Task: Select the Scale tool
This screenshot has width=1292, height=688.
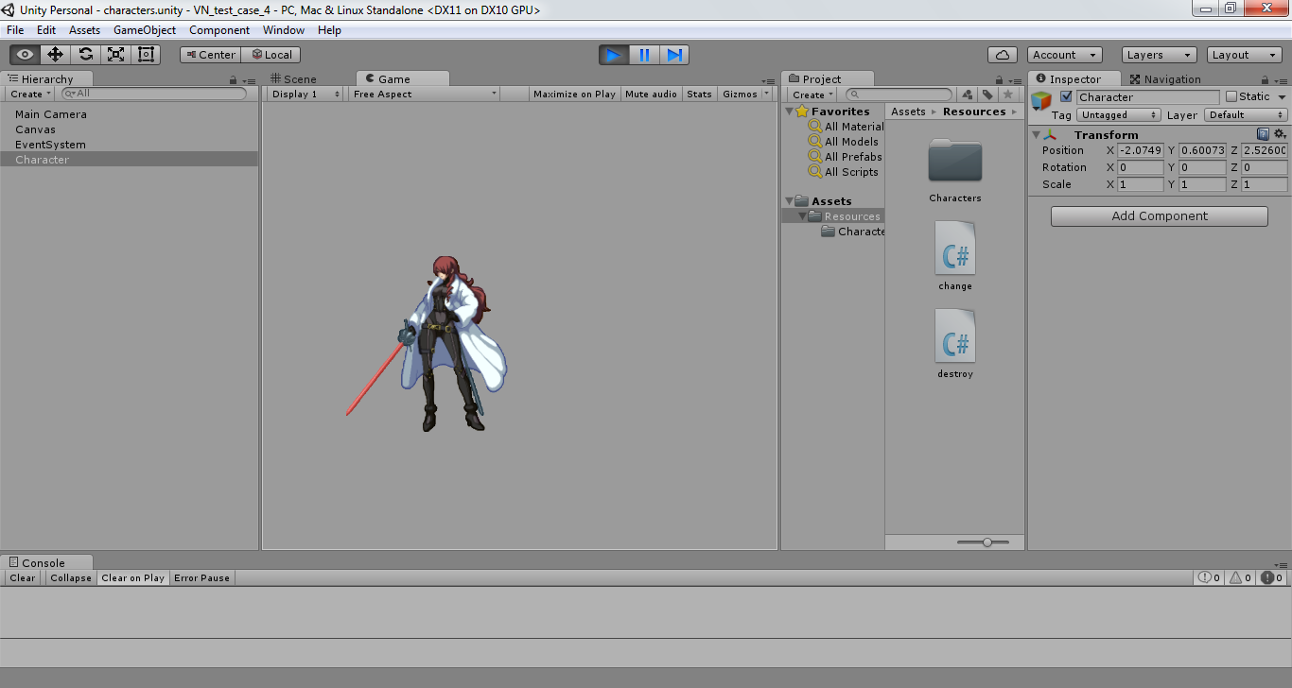Action: [115, 55]
